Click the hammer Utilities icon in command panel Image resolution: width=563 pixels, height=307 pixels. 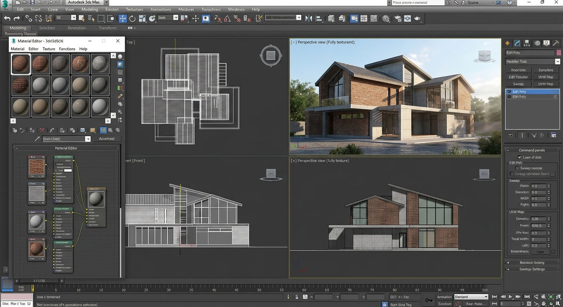[556, 44]
